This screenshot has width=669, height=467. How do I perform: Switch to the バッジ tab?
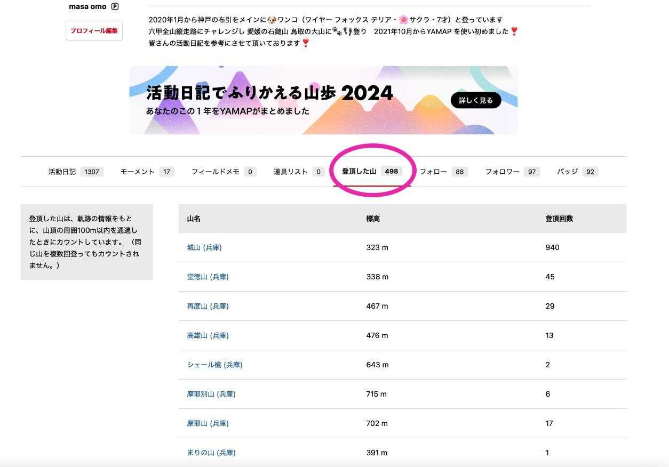(x=577, y=172)
